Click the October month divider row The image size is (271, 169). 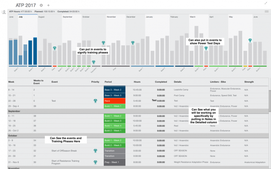tap(138, 136)
